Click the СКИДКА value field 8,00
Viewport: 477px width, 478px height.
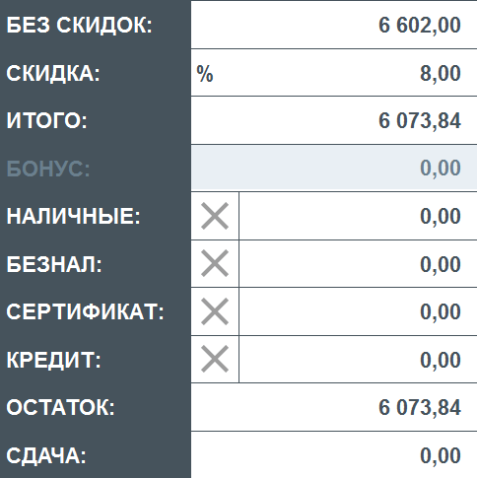334,73
